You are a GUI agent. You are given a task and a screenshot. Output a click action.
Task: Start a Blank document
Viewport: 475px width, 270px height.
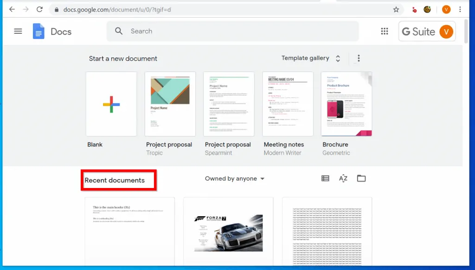point(111,103)
